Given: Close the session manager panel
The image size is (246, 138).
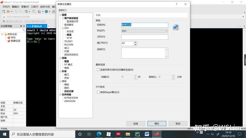Looking at the screenshot, I should click(24, 26).
